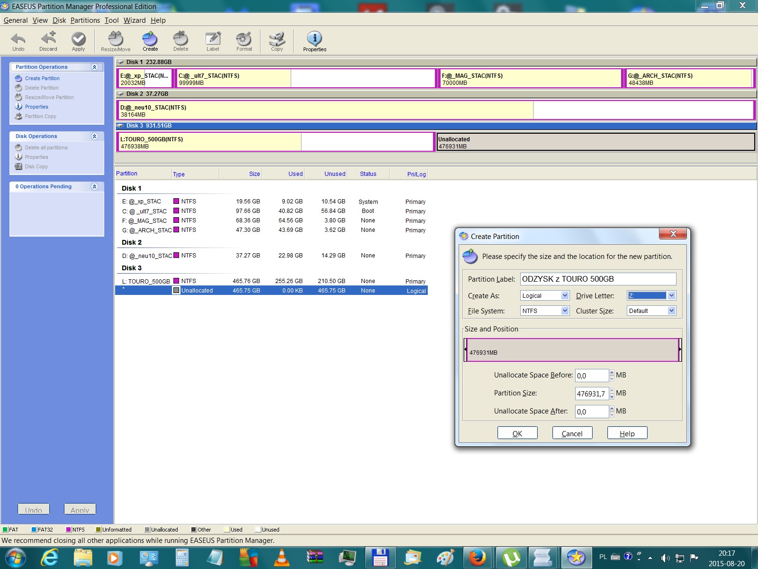Viewport: 758px width, 569px height.
Task: Open the Wizard menu
Action: pos(135,20)
